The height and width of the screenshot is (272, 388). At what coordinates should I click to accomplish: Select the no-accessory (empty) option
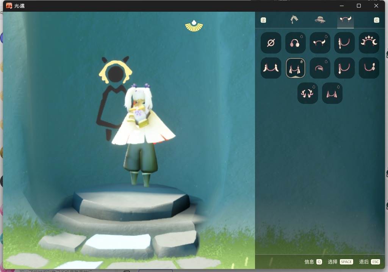[x=271, y=43]
